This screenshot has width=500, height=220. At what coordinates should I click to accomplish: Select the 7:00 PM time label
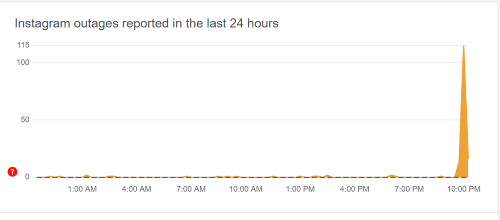coord(409,189)
